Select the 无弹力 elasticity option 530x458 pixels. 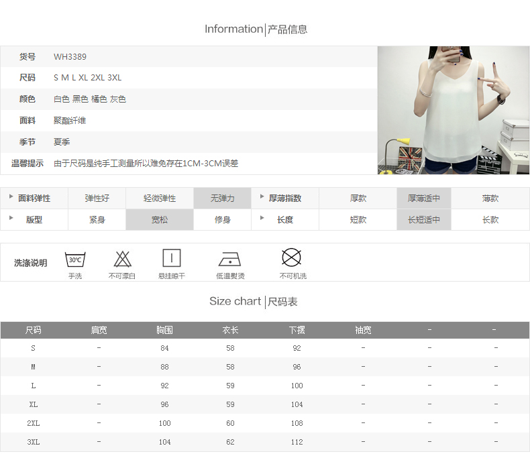[x=222, y=198]
